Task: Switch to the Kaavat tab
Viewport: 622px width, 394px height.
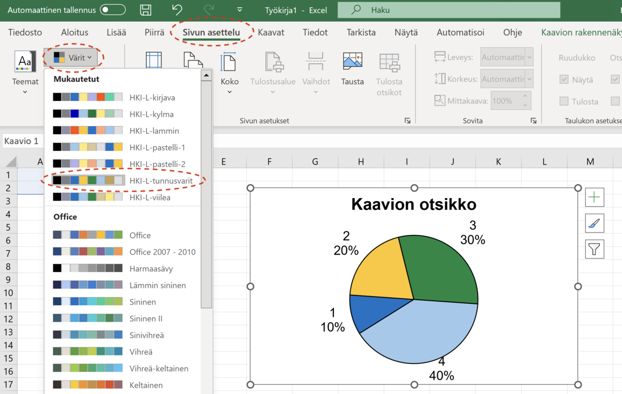Action: (x=271, y=32)
